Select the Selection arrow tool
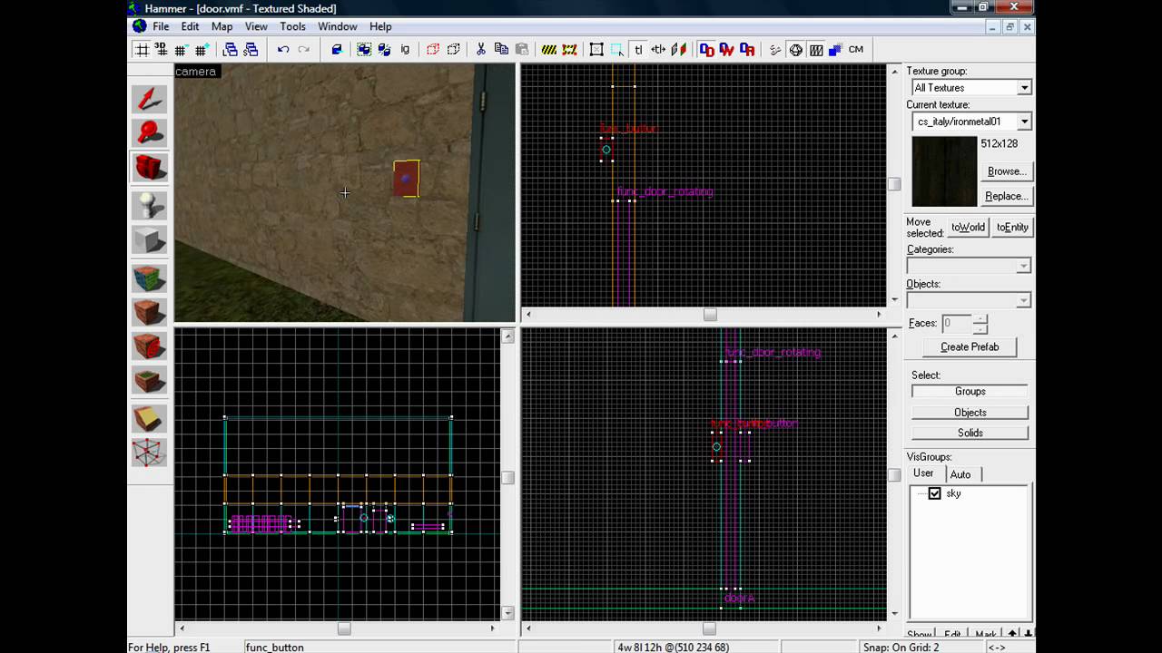This screenshot has width=1162, height=653. coord(150,99)
